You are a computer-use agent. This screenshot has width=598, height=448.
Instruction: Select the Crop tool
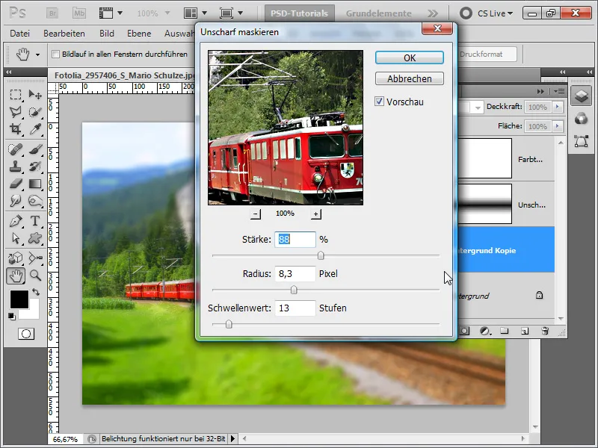pos(16,129)
